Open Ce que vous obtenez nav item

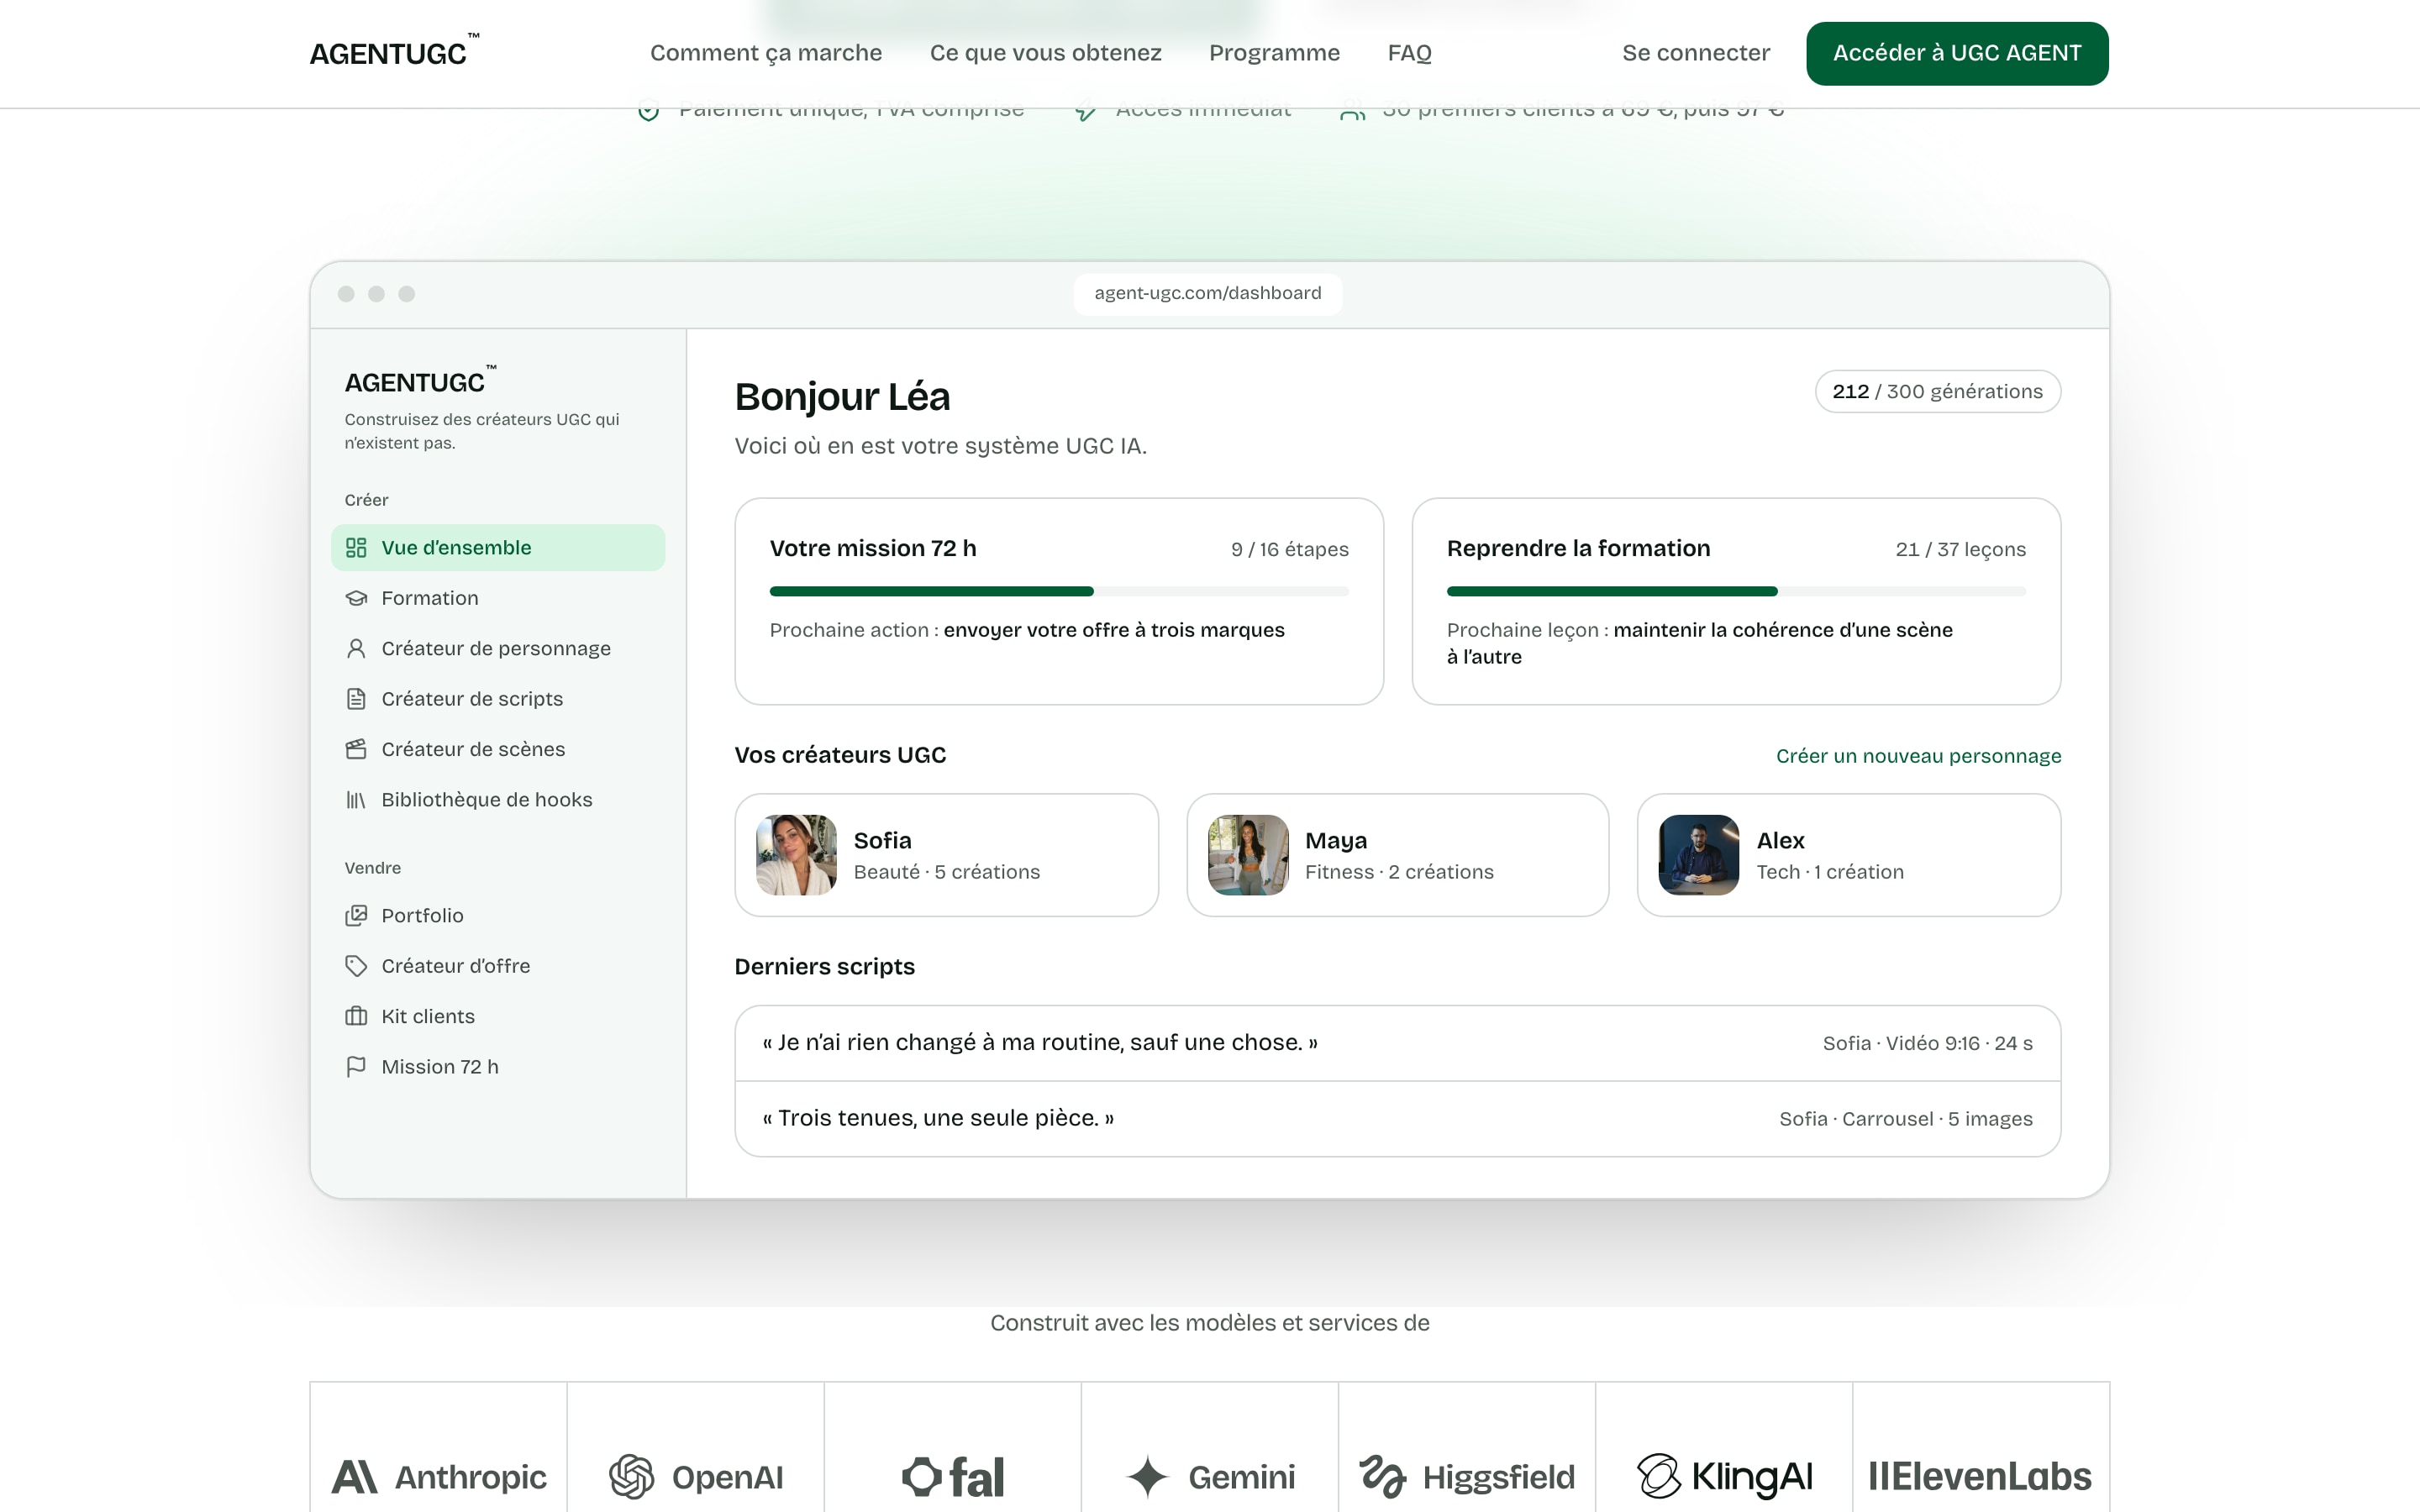click(1046, 53)
